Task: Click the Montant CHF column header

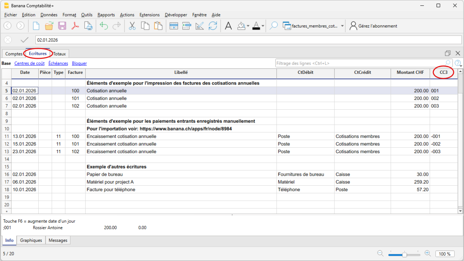Action: coord(410,72)
